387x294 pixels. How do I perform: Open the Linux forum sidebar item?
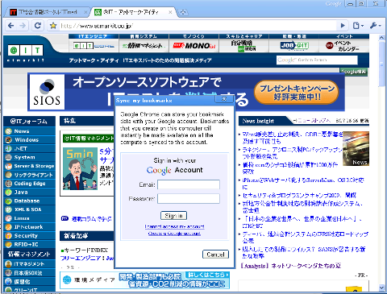pyautogui.click(x=30, y=218)
